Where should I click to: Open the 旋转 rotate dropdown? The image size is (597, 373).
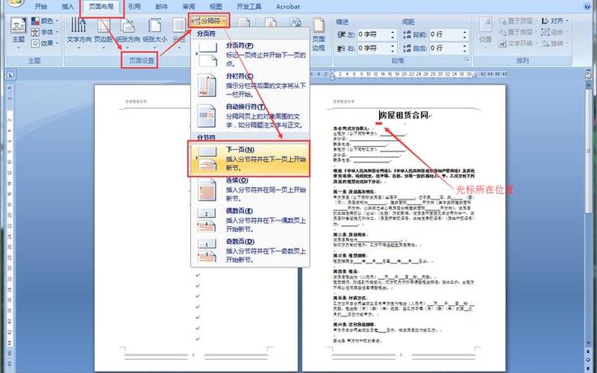click(x=555, y=43)
